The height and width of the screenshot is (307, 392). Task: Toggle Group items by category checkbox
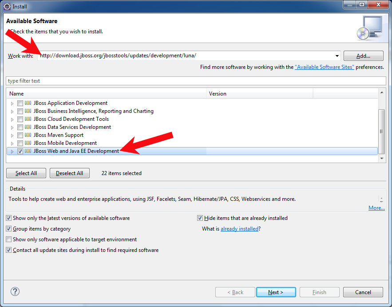9,229
